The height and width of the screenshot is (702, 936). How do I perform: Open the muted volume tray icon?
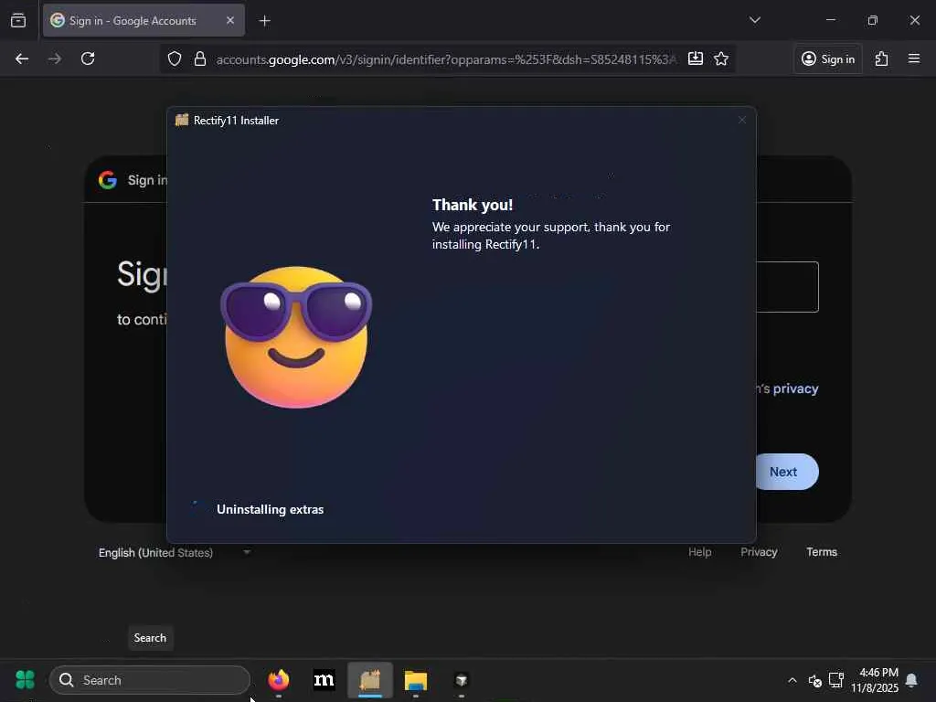[x=814, y=680]
